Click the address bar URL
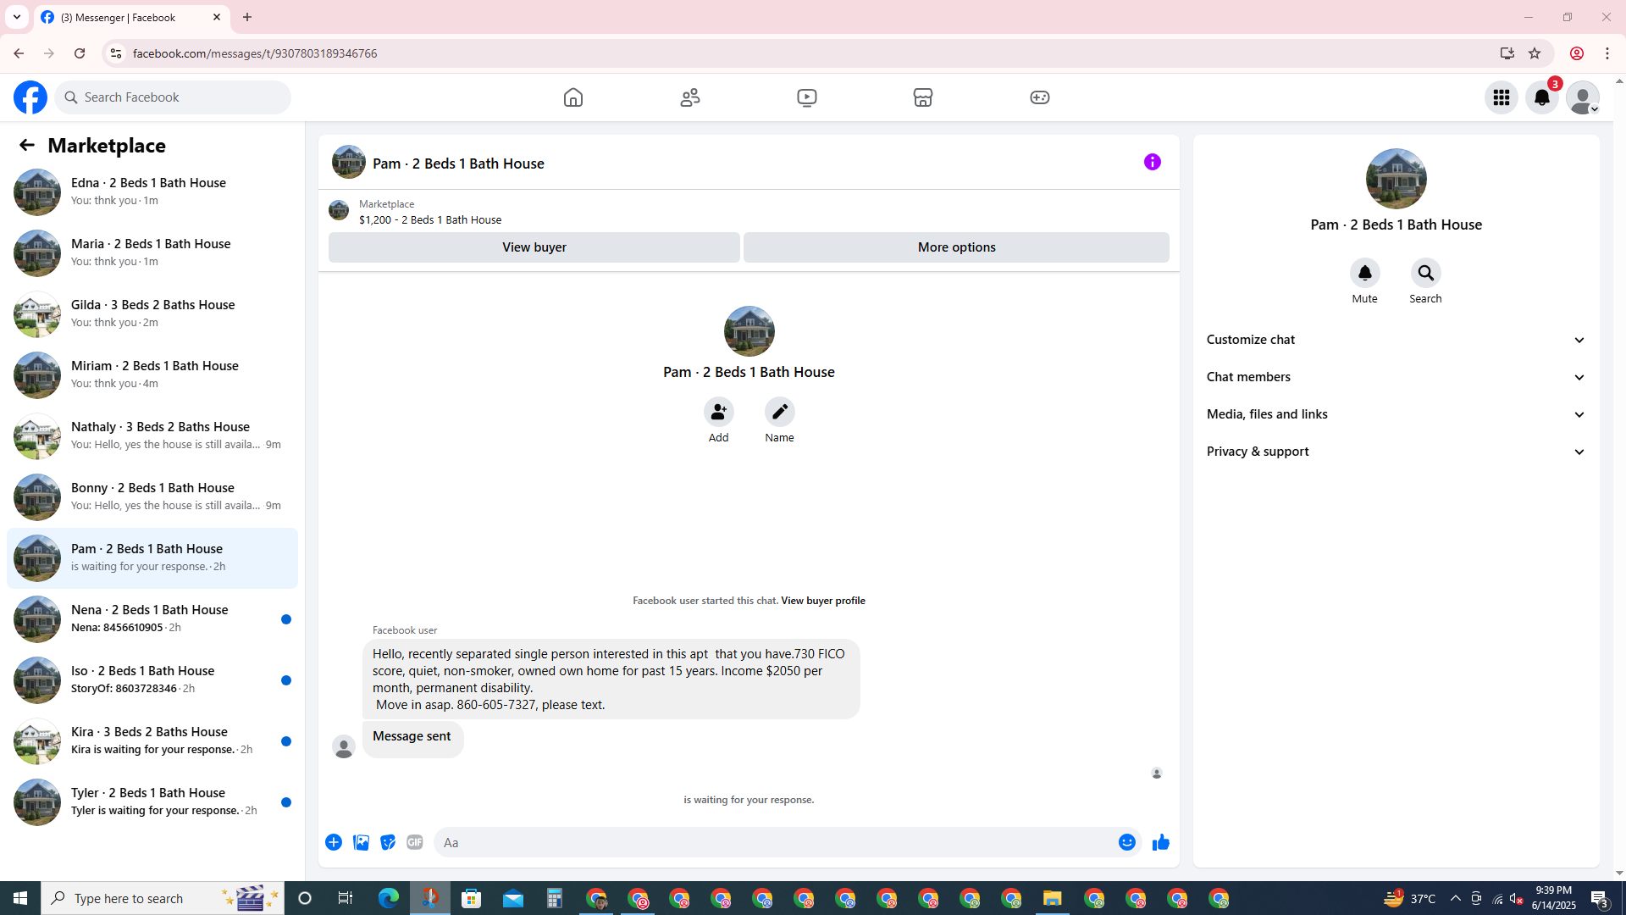 (x=255, y=53)
